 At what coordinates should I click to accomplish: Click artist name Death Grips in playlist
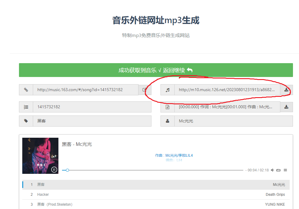click(x=275, y=195)
